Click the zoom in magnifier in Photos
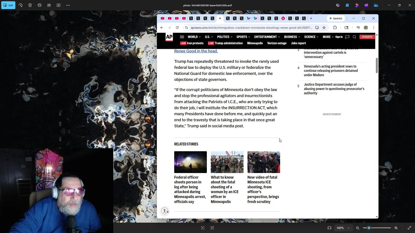 [x=396, y=228]
